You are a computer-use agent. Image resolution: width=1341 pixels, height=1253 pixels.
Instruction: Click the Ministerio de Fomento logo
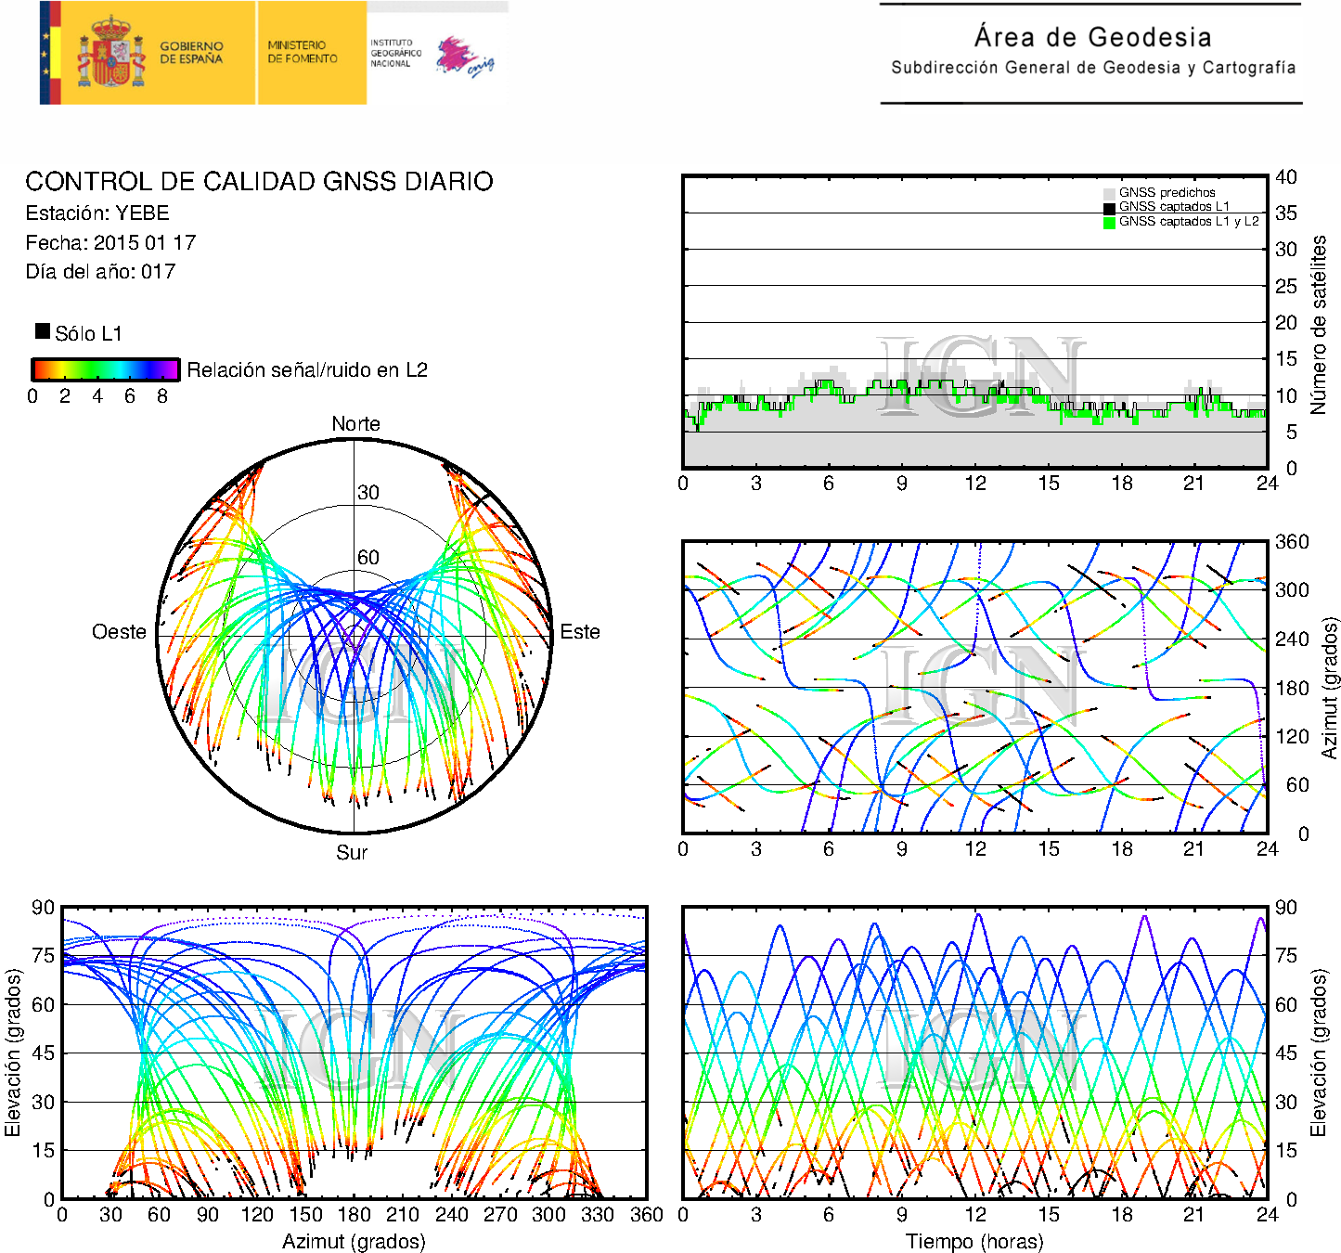coord(303,52)
